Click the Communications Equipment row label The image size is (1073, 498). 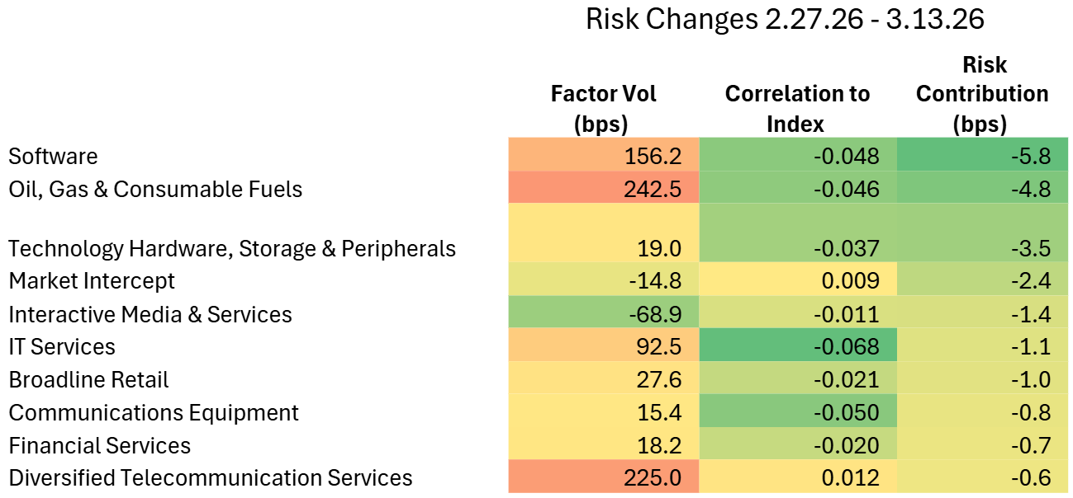coord(154,412)
